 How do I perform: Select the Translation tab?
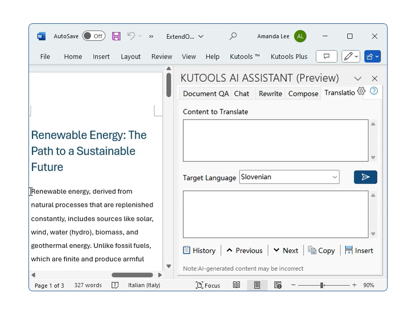click(x=339, y=93)
